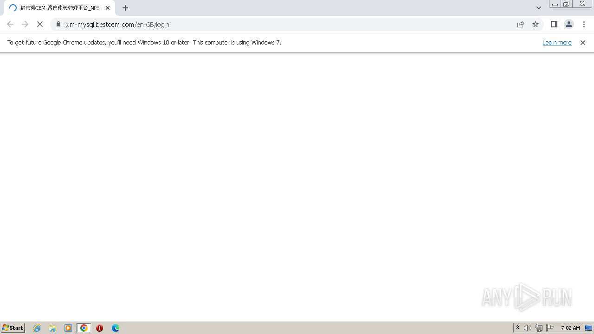Viewport: 594px width, 334px height.
Task: Open Chrome side panel
Action: click(x=554, y=24)
